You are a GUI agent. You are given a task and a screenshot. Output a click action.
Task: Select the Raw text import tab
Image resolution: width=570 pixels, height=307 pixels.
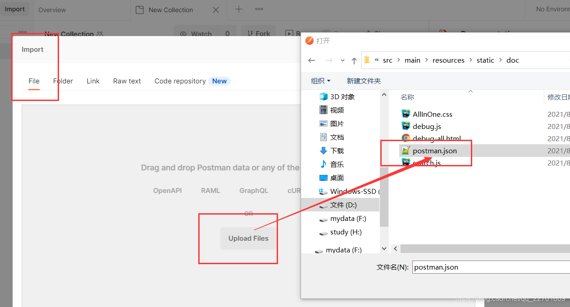click(127, 81)
